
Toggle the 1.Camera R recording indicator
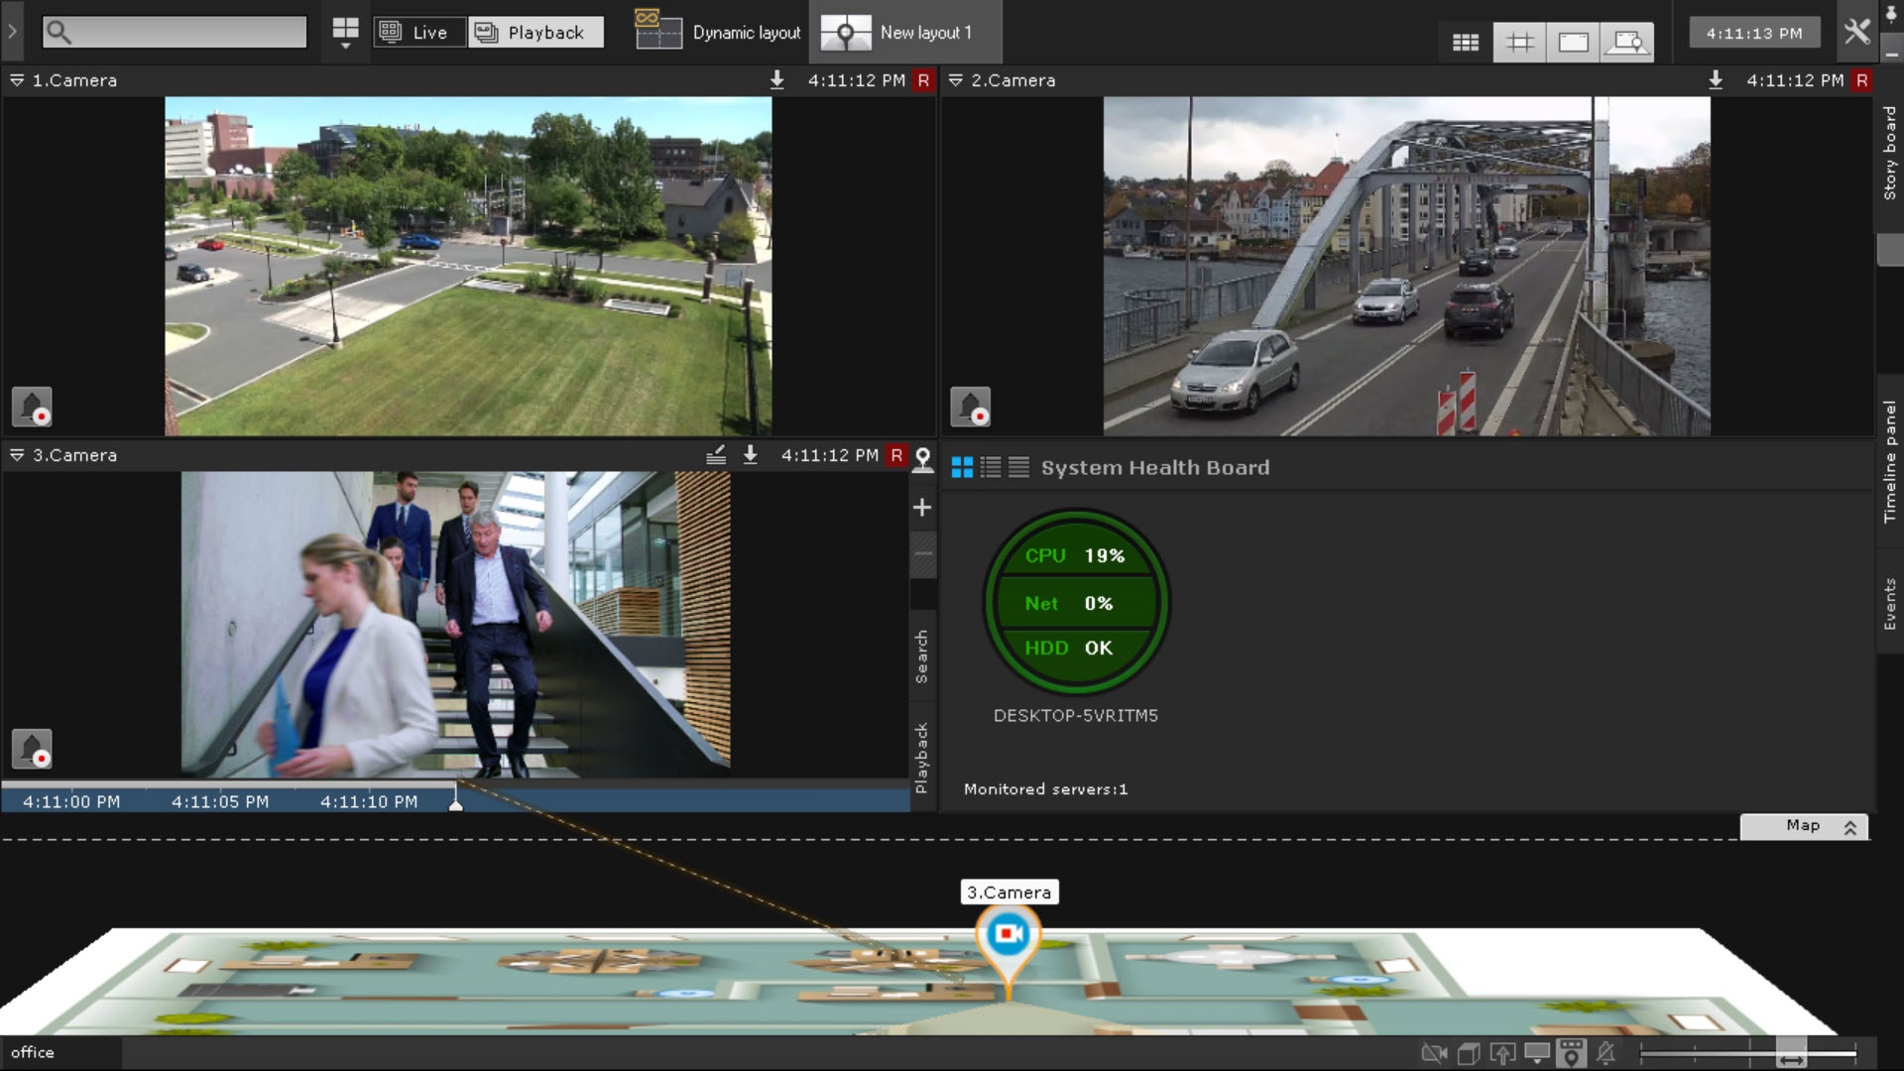click(923, 80)
